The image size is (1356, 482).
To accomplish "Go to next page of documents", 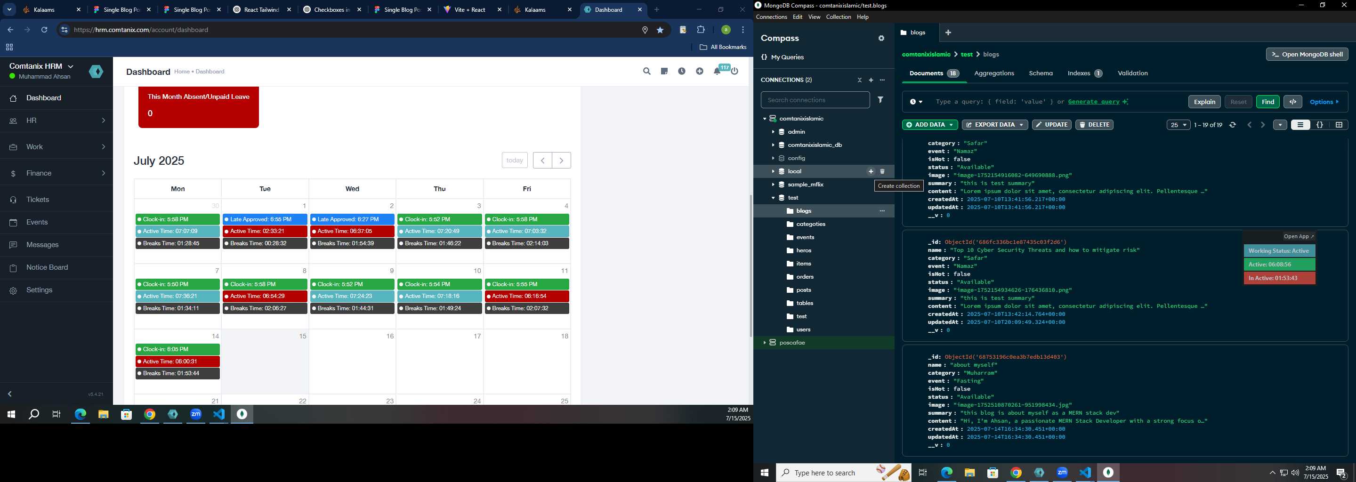I will 1262,125.
